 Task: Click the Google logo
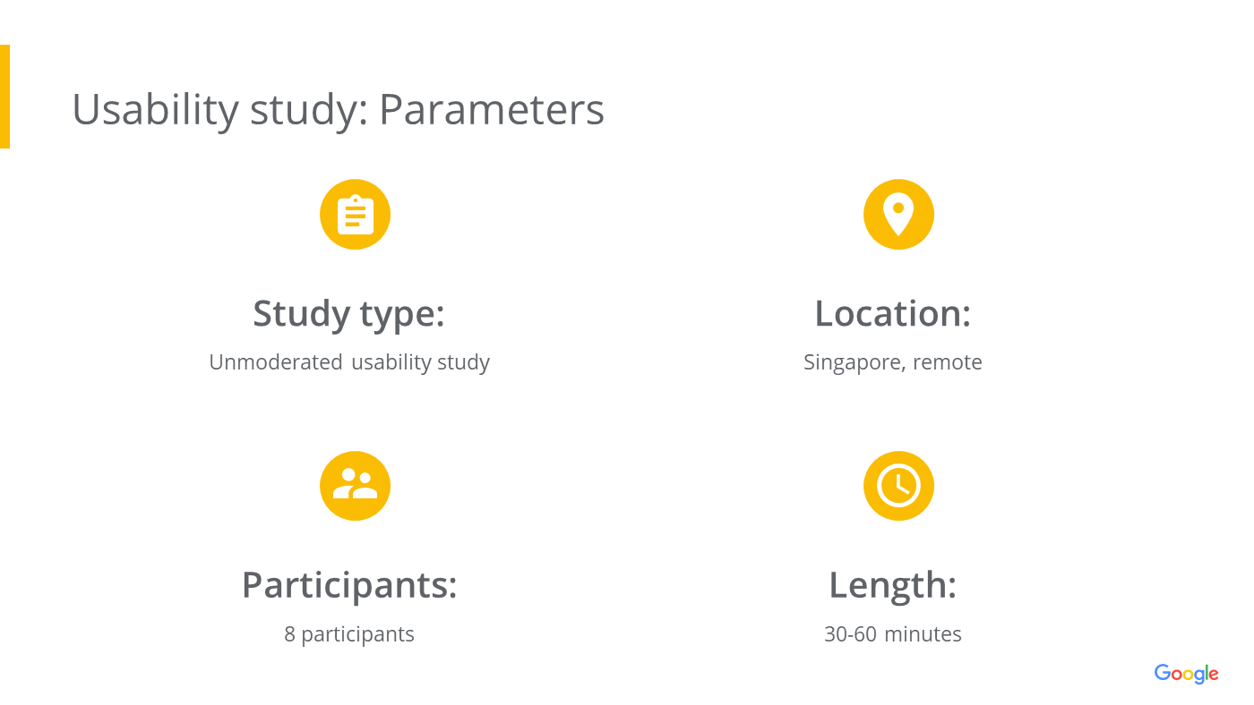point(1186,674)
